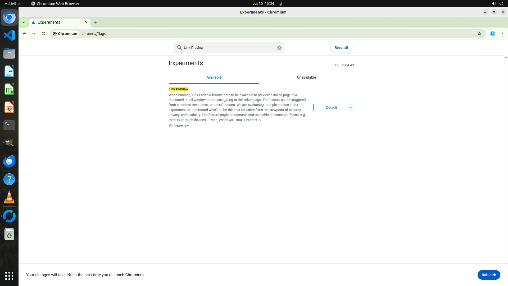Screen dimensions: 508x286
Task: Click the Relaunch button
Action: tap(488, 275)
